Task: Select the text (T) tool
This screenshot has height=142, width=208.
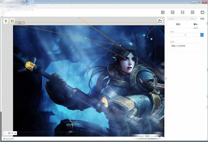Action: click(x=6, y=21)
